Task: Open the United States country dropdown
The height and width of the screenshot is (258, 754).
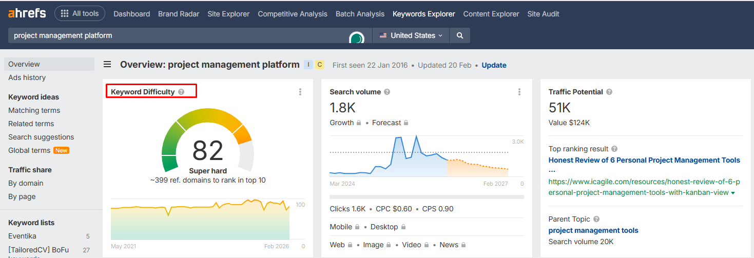Action: pyautogui.click(x=411, y=35)
